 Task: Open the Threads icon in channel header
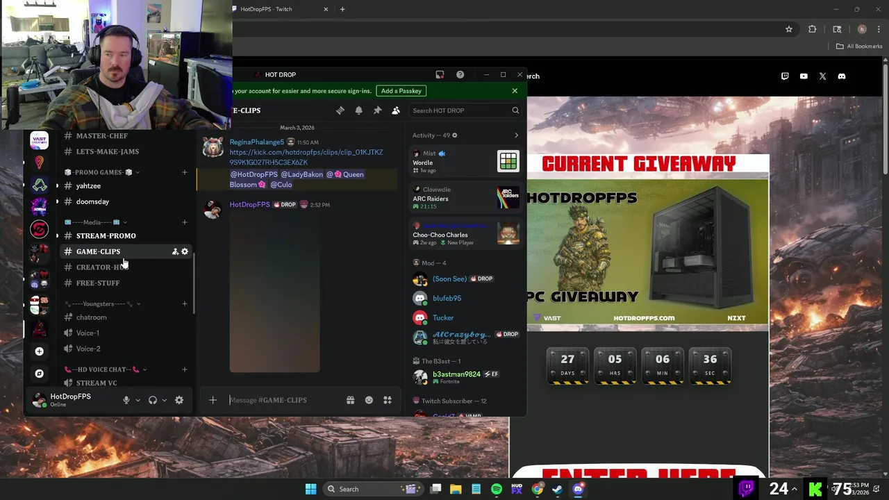(340, 110)
